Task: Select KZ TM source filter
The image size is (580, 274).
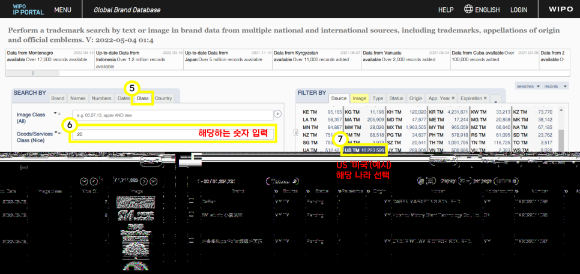Action: pyautogui.click(x=533, y=112)
